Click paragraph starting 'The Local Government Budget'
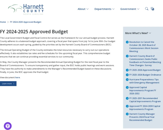The width and height of the screenshot is (163, 130). 58,41
